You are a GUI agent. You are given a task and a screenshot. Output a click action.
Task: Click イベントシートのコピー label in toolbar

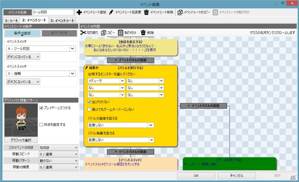(x=197, y=12)
